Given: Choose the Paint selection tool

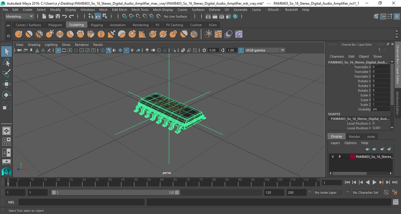Looking at the screenshot, I should click(x=6, y=73).
